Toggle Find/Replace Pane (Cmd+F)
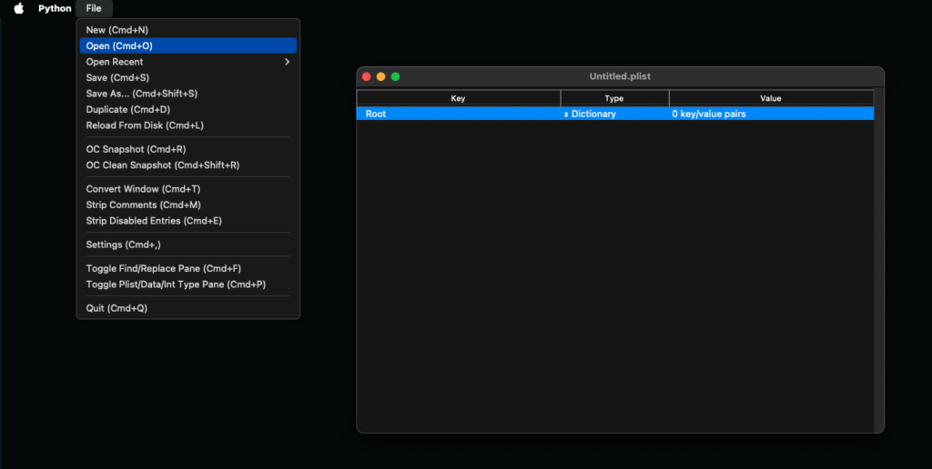The width and height of the screenshot is (932, 469). point(187,269)
